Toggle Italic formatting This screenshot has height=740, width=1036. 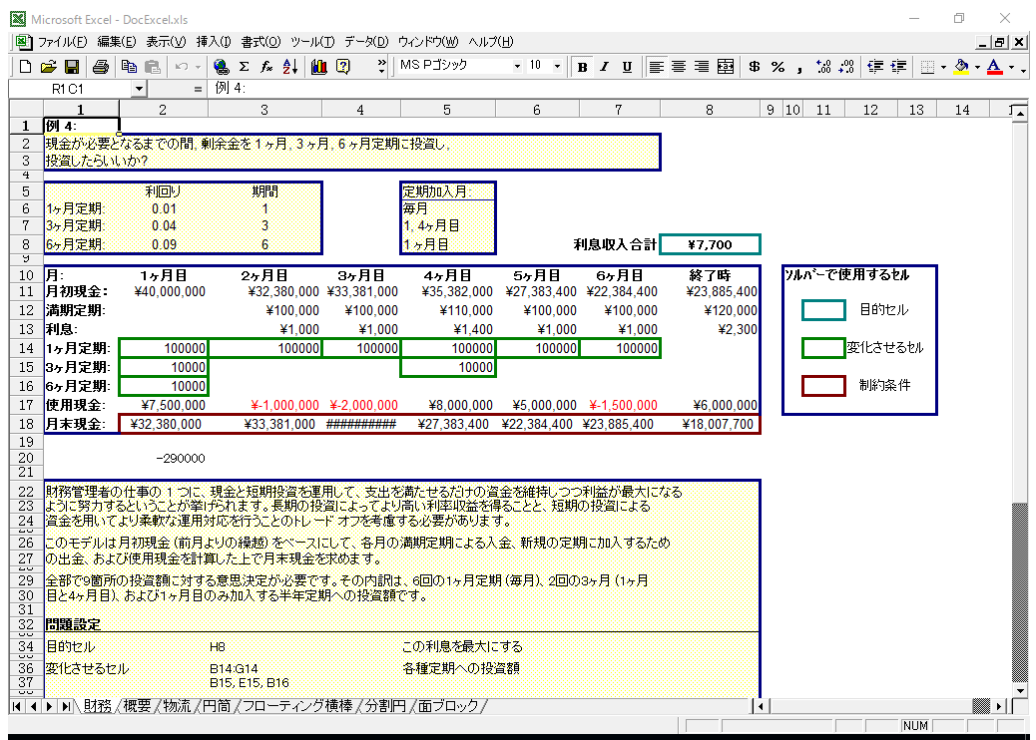click(605, 67)
